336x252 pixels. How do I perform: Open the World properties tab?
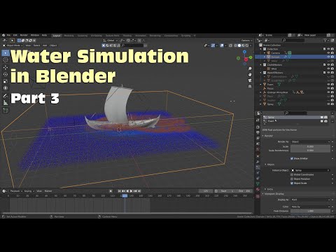coord(258,150)
